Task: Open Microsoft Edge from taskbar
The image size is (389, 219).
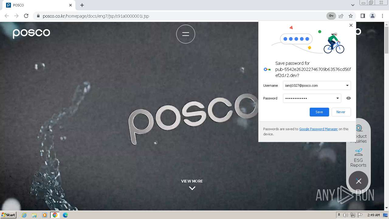Action: (x=65, y=215)
